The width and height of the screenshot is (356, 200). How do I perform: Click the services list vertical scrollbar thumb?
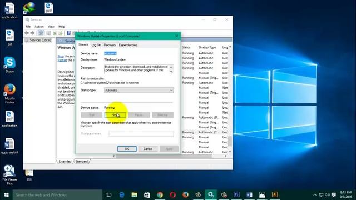[x=230, y=141]
